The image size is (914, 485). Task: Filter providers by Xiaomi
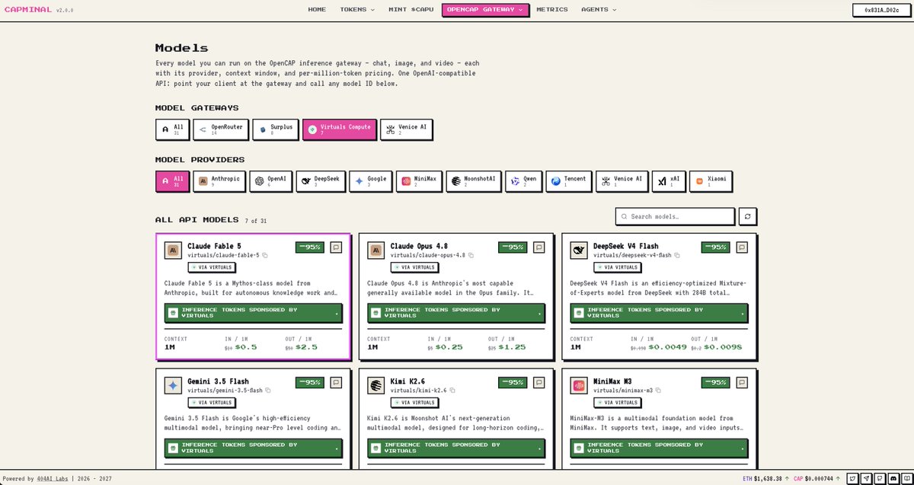[x=711, y=181]
